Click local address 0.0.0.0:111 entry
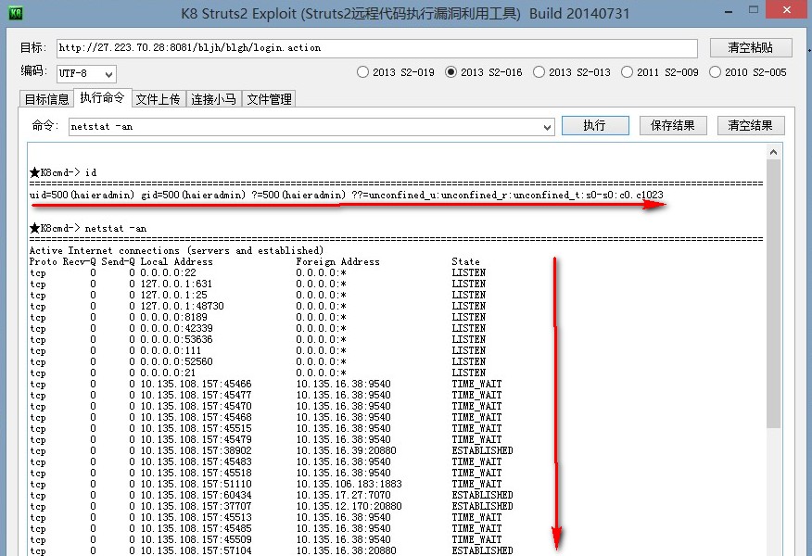Image resolution: width=812 pixels, height=556 pixels. (171, 350)
